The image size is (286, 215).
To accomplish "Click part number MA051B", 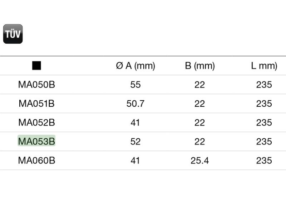I will [36, 104].
